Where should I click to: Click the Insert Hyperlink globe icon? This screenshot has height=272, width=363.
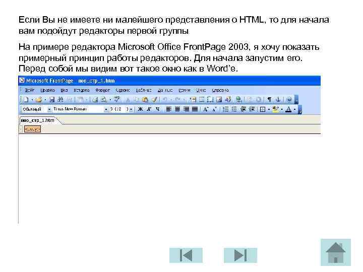pyautogui.click(x=238, y=100)
